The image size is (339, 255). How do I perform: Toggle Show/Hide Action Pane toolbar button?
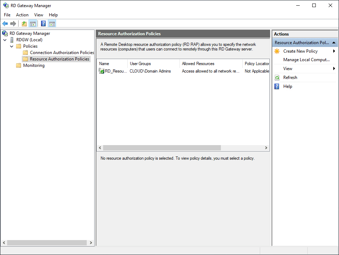coord(52,24)
